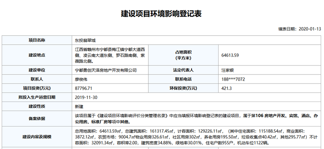This screenshot has height=149, width=324.
Task: Click the 建设内容及规模 label cell
Action: pos(37,137)
